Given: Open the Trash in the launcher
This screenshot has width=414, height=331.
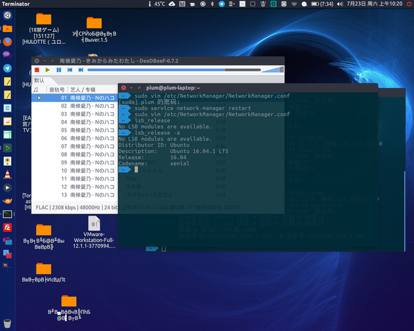Looking at the screenshot, I should coord(7,323).
